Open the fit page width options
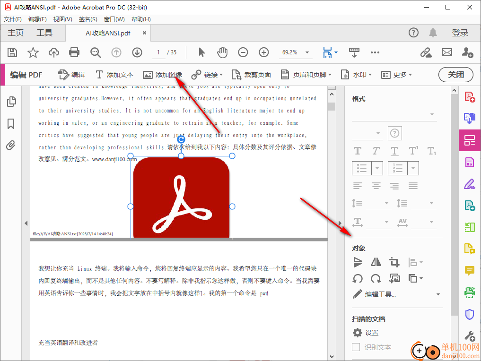 330,52
